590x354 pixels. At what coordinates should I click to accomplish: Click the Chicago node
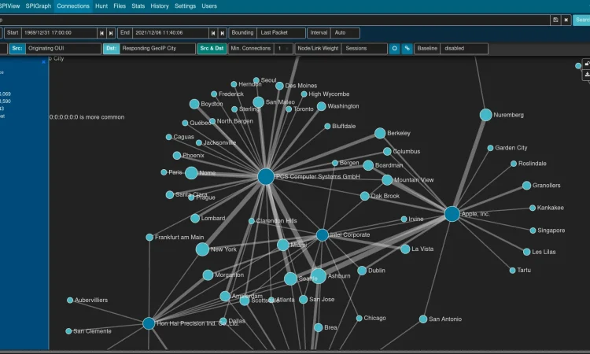pos(359,319)
